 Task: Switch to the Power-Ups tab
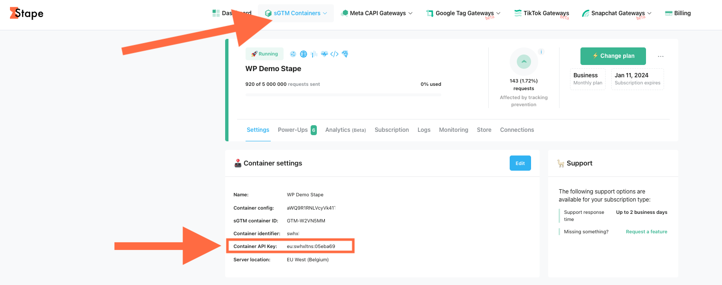pos(297,130)
